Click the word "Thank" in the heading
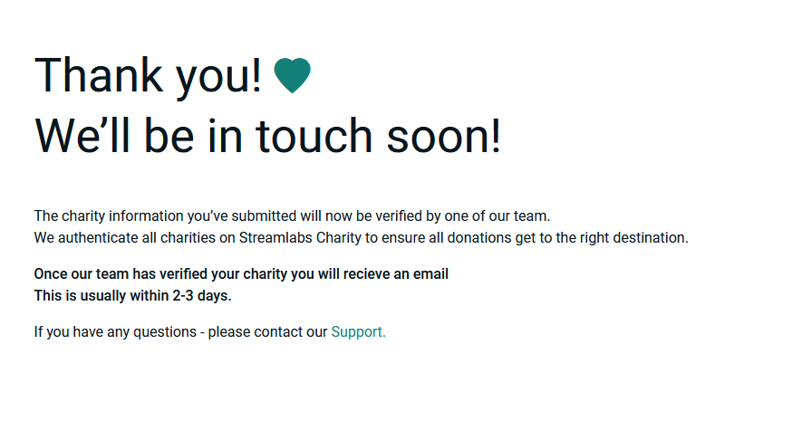This screenshot has height=421, width=792. [99, 75]
